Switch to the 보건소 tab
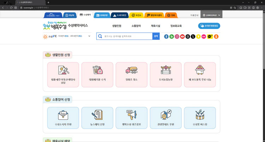The height and width of the screenshot is (142, 265). 136,15
